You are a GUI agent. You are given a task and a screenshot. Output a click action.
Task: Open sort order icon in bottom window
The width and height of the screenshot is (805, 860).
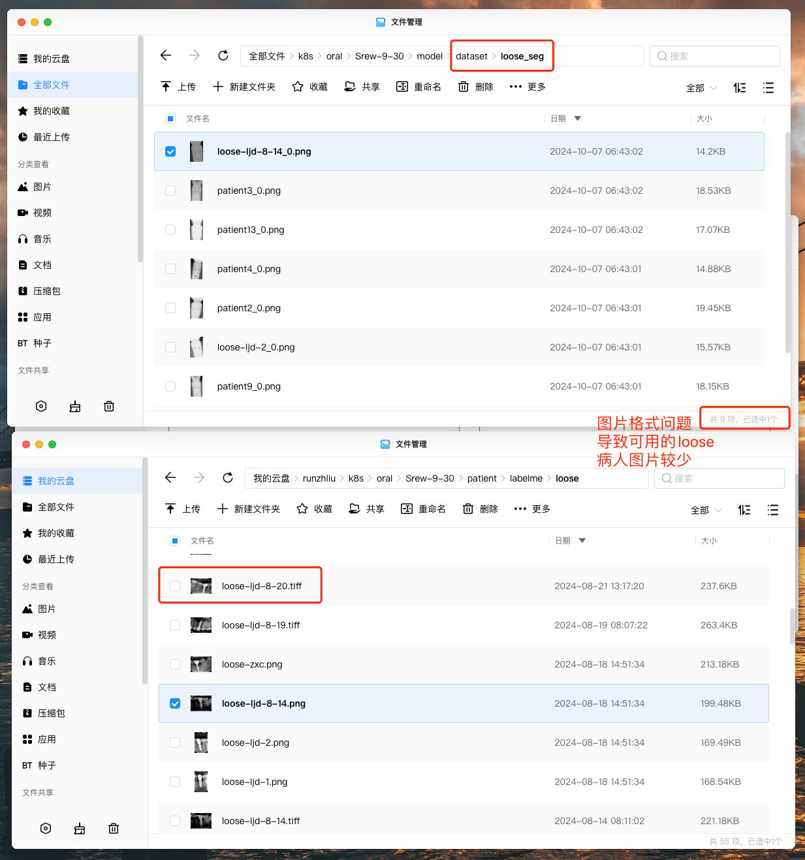(744, 510)
